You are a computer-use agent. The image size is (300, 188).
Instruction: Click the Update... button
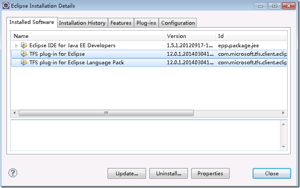(x=127, y=174)
